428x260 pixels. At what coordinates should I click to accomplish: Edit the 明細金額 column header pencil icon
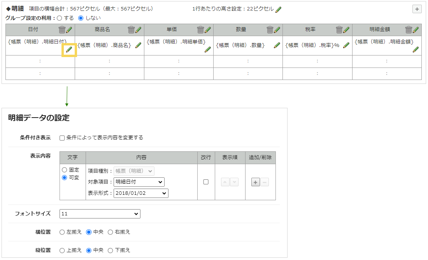416,30
